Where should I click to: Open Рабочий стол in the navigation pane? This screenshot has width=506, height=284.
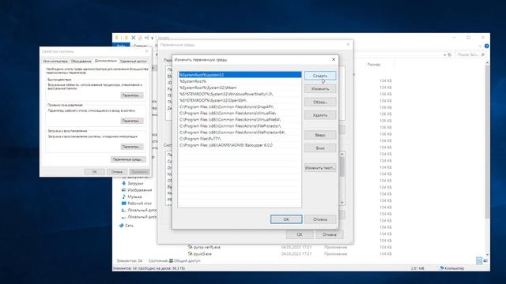(139, 204)
